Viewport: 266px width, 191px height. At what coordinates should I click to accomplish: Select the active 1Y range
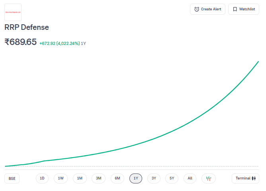(x=136, y=178)
